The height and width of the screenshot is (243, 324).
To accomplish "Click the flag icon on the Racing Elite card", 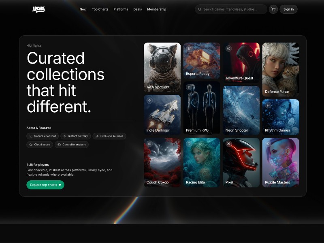I will coord(189,143).
